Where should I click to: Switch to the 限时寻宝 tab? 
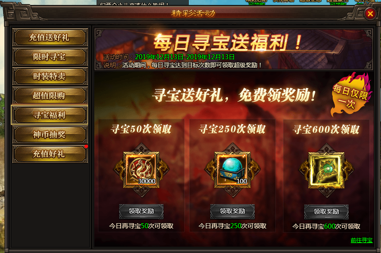click(50, 57)
